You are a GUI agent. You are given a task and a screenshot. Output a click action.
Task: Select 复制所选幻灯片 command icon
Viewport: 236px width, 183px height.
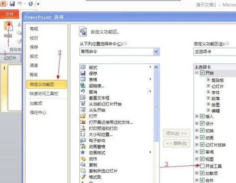[83, 170]
